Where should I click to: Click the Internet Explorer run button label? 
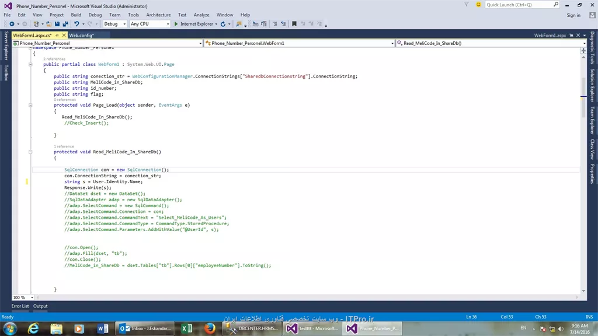tap(196, 24)
